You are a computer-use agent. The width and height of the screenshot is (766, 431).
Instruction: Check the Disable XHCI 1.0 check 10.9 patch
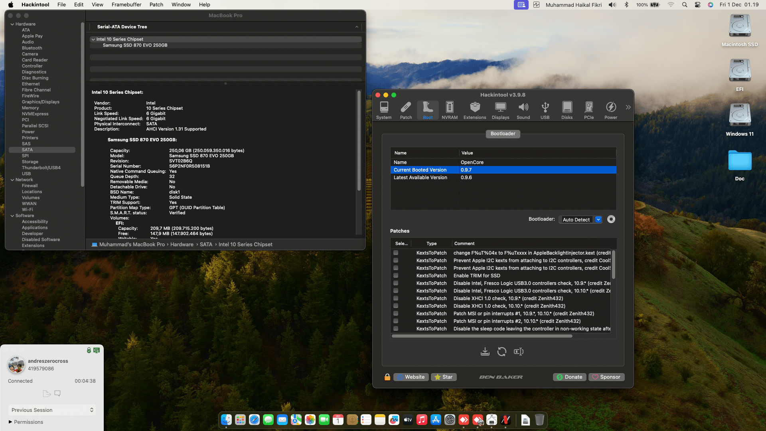click(396, 298)
